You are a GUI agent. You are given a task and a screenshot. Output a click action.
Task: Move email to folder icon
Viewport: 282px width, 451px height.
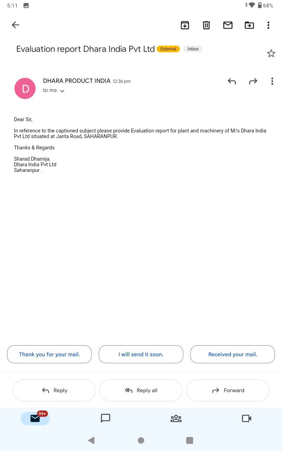coord(249,25)
